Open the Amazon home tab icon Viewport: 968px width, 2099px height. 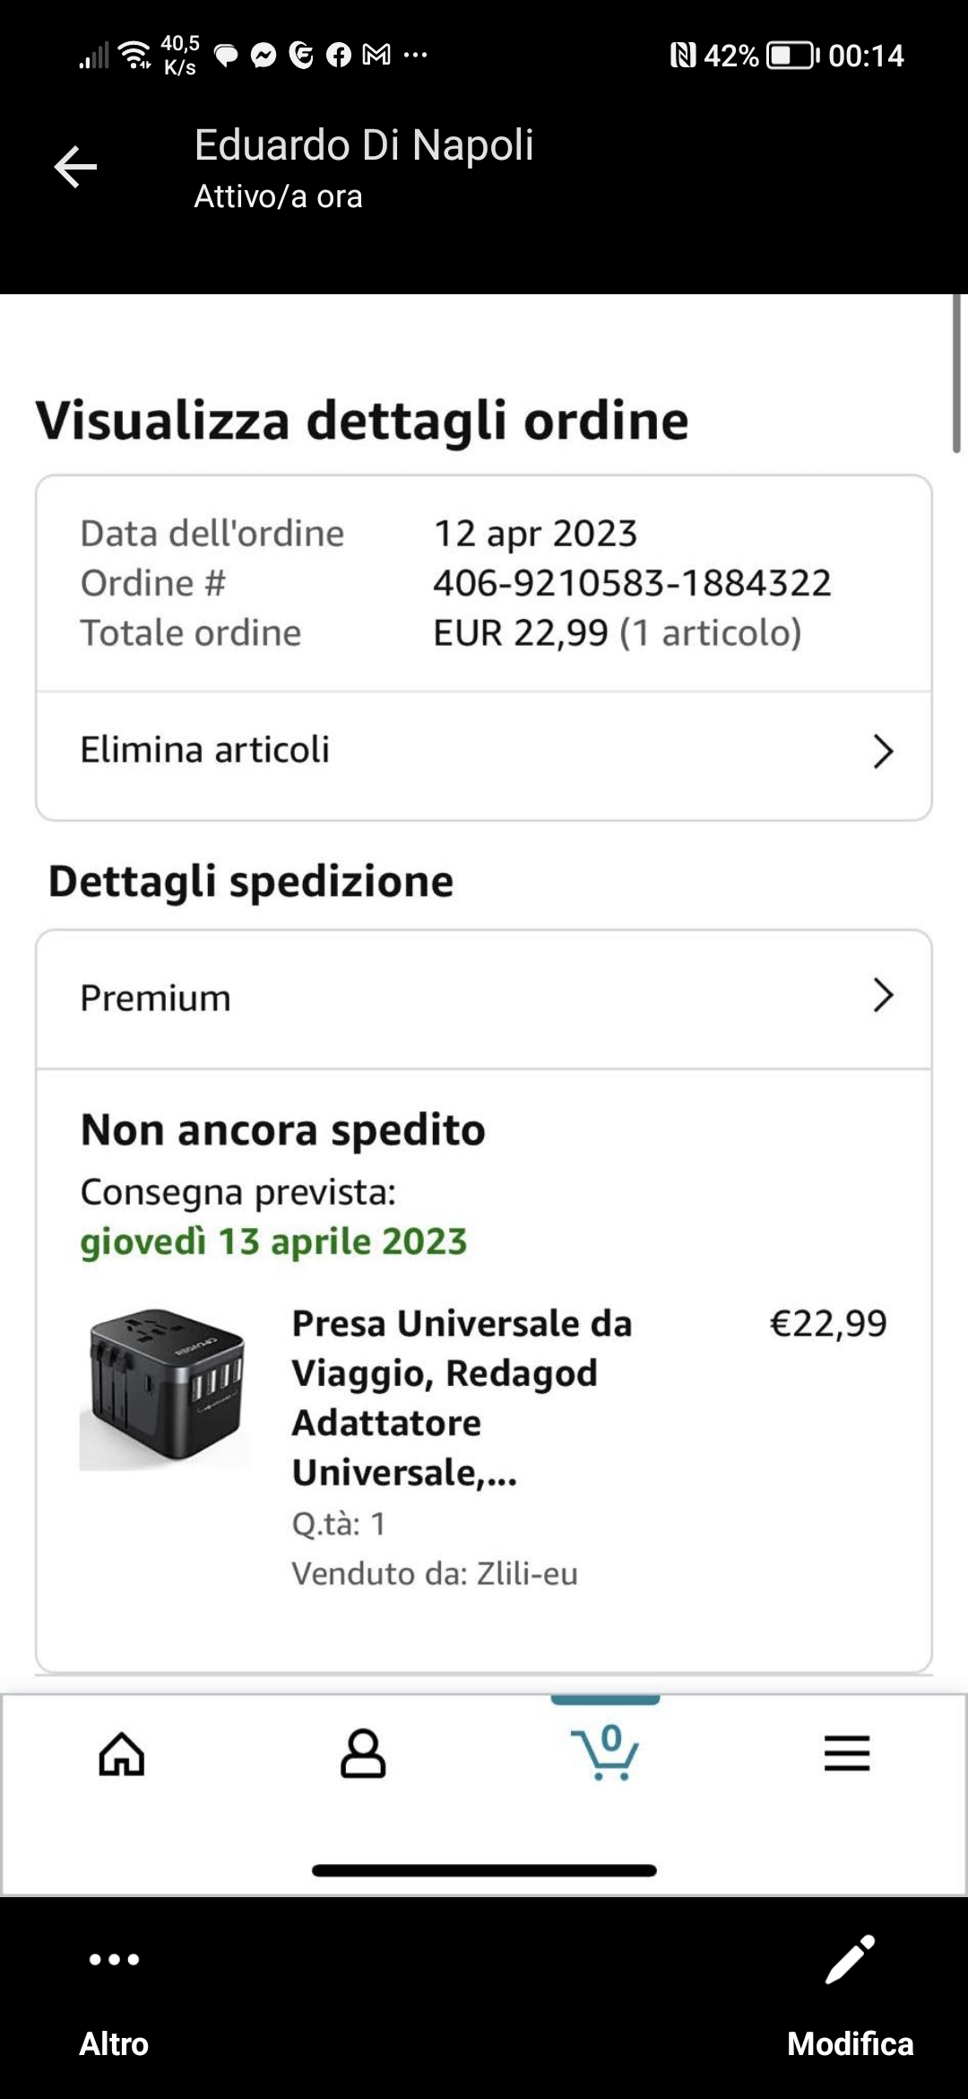tap(122, 1753)
